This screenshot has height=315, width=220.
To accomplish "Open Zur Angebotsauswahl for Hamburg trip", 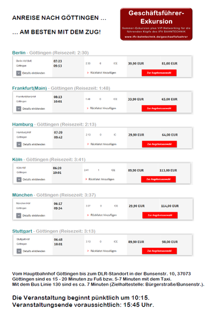I will click(x=159, y=144).
